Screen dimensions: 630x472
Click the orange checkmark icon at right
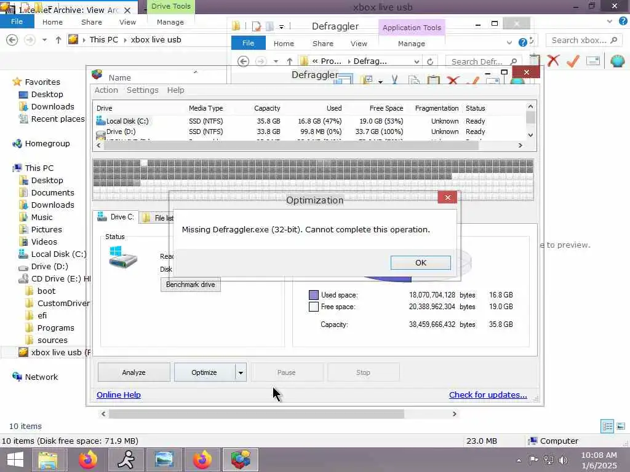click(x=573, y=61)
